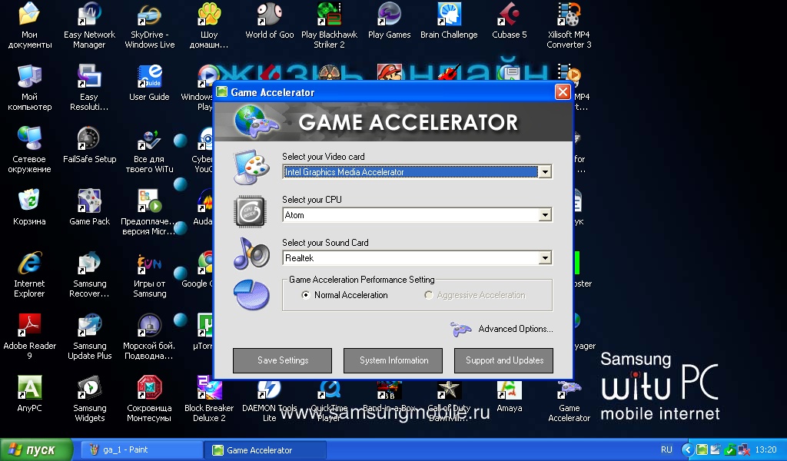The height and width of the screenshot is (461, 787).
Task: Open Advanced Options link
Action: [516, 329]
